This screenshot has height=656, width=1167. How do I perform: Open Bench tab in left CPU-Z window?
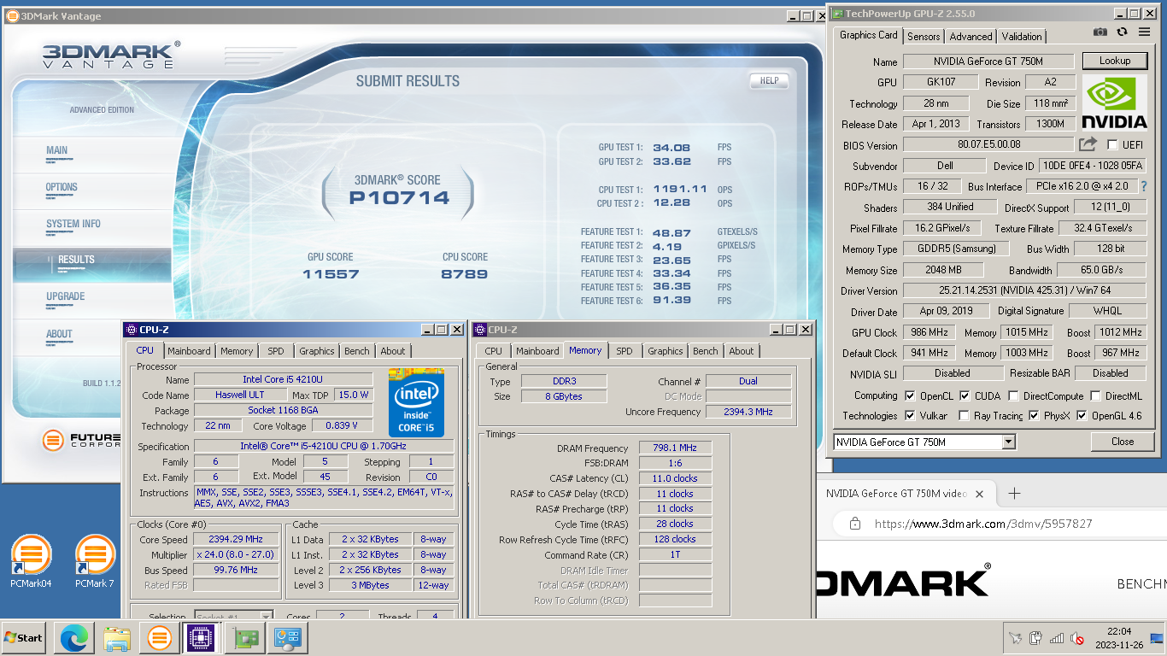[x=357, y=351]
